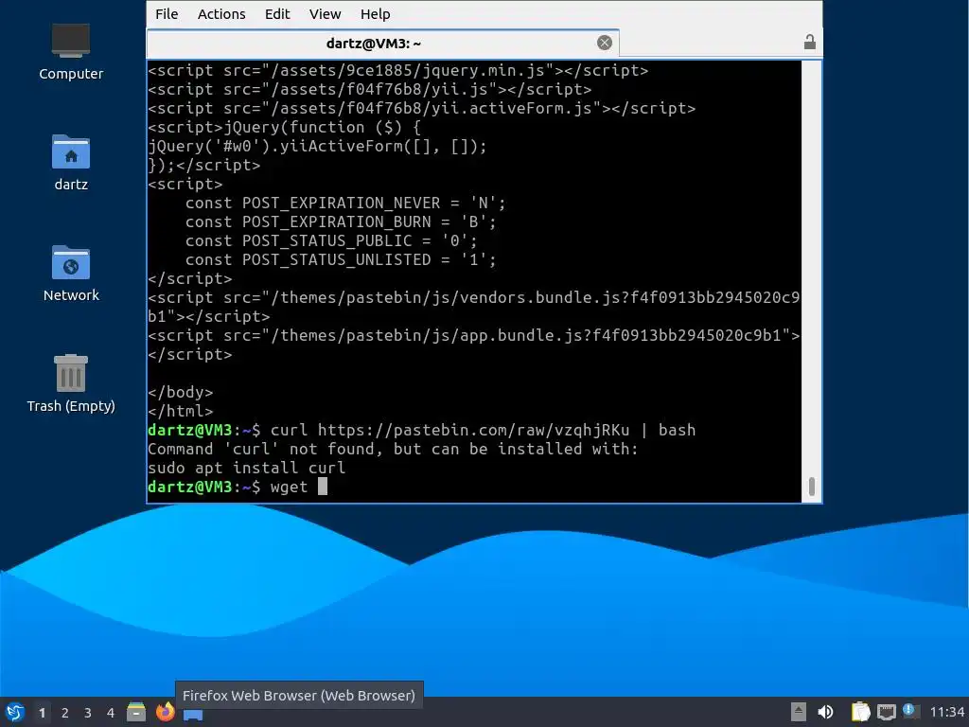Click the pastebin.com/raw/vzqhjRKu URL text
The height and width of the screenshot is (727, 969).
473,430
